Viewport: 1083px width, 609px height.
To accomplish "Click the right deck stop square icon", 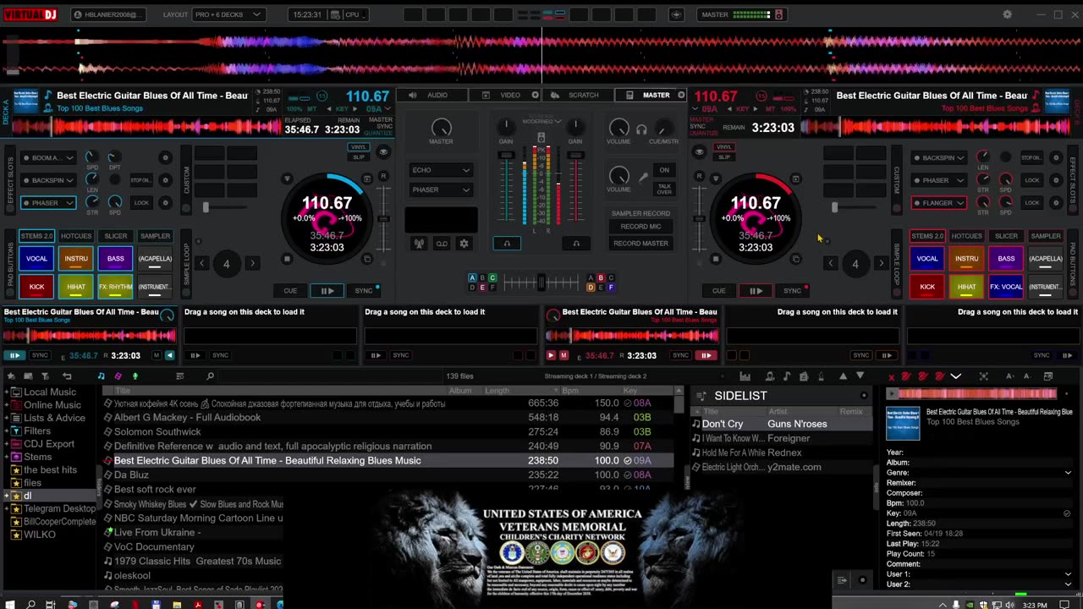I will pos(716,259).
